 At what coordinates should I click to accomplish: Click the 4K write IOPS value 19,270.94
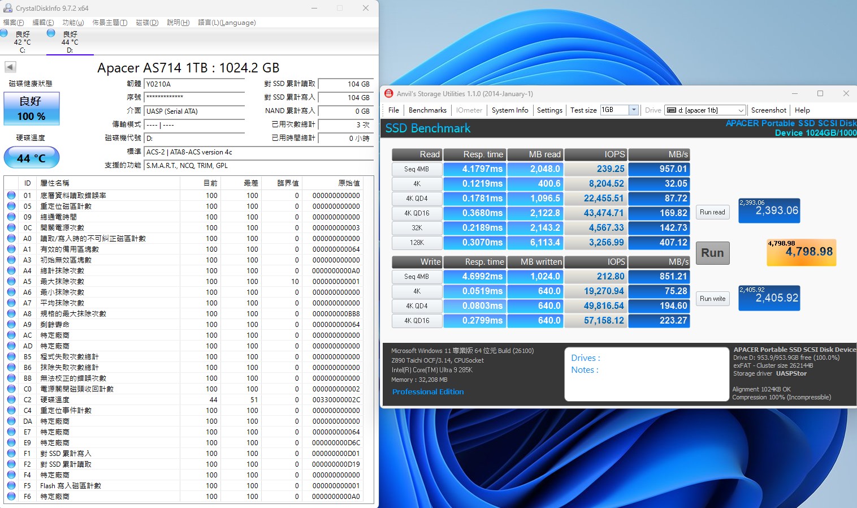pos(596,291)
